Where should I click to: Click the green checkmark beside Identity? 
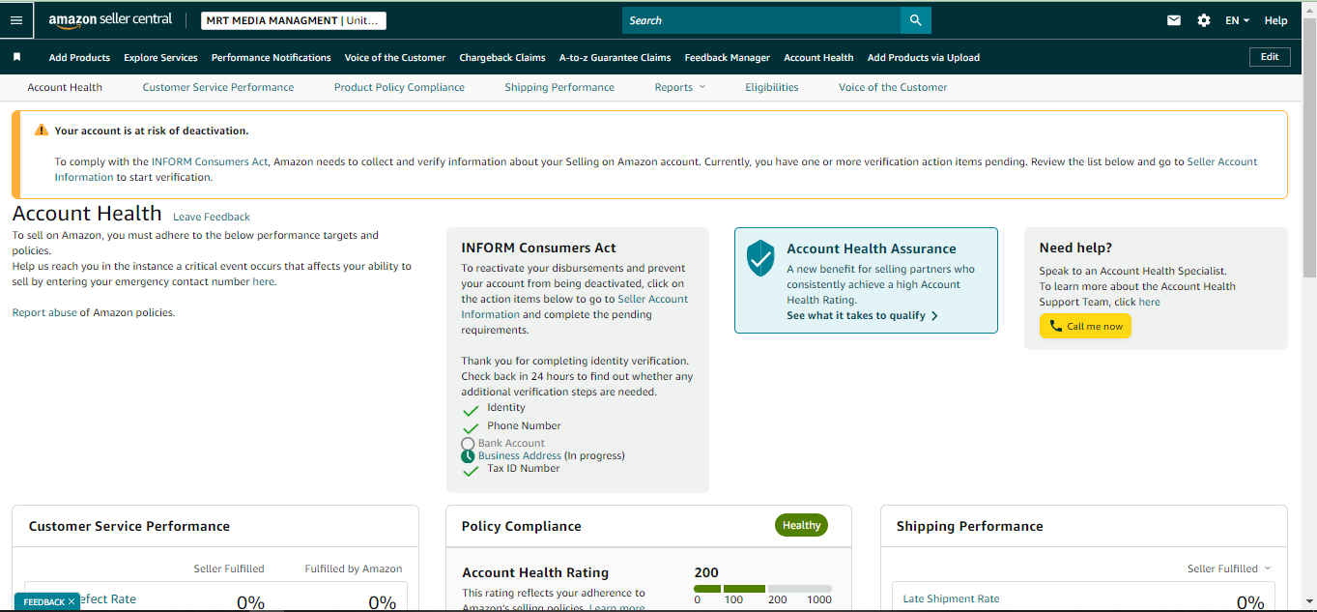tap(471, 410)
